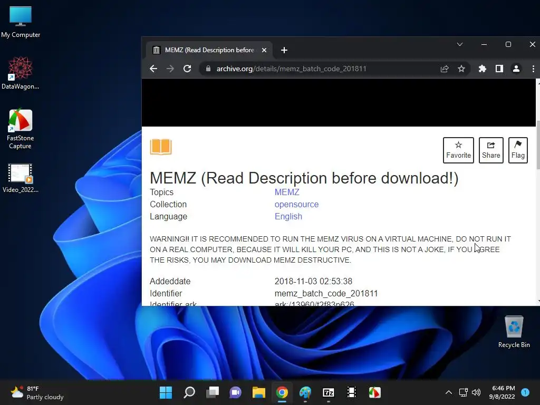The height and width of the screenshot is (405, 540).
Task: Bookmark this tab with the star
Action: [x=461, y=69]
